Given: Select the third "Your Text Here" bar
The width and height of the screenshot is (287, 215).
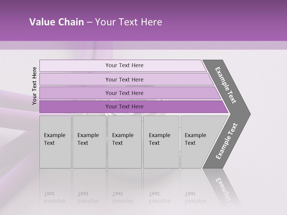Looking at the screenshot, I should pyautogui.click(x=124, y=93).
